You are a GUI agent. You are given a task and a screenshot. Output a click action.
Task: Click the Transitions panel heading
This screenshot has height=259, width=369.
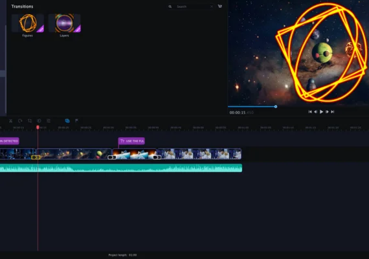23,6
